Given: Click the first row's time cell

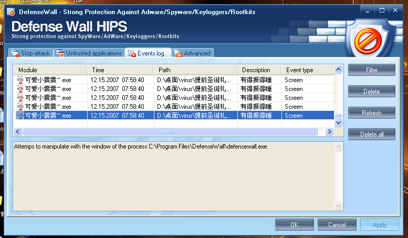Looking at the screenshot, I should [x=120, y=80].
